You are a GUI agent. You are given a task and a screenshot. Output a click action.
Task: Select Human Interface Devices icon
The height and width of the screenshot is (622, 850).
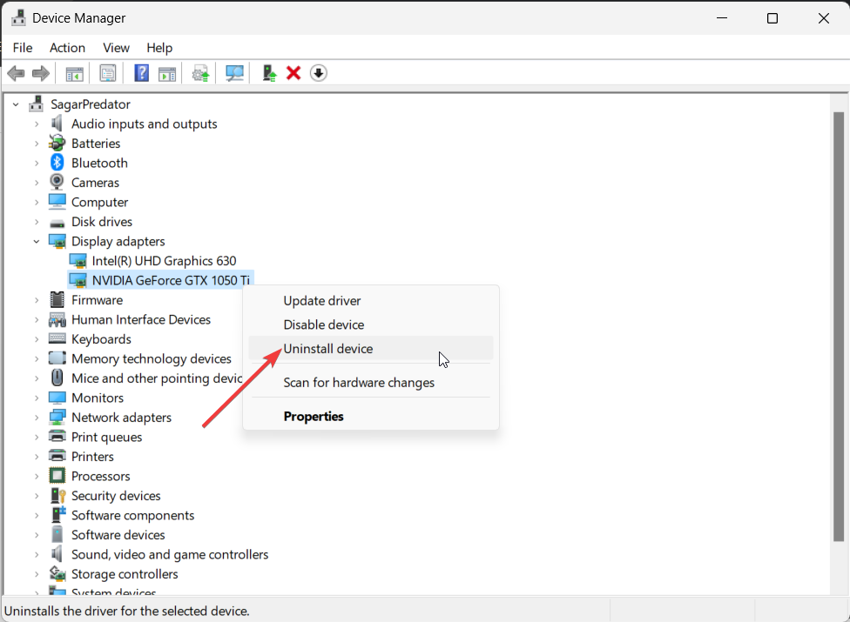click(57, 319)
